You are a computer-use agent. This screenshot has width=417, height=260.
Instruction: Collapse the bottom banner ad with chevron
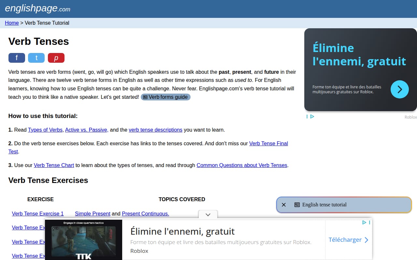[x=208, y=214]
